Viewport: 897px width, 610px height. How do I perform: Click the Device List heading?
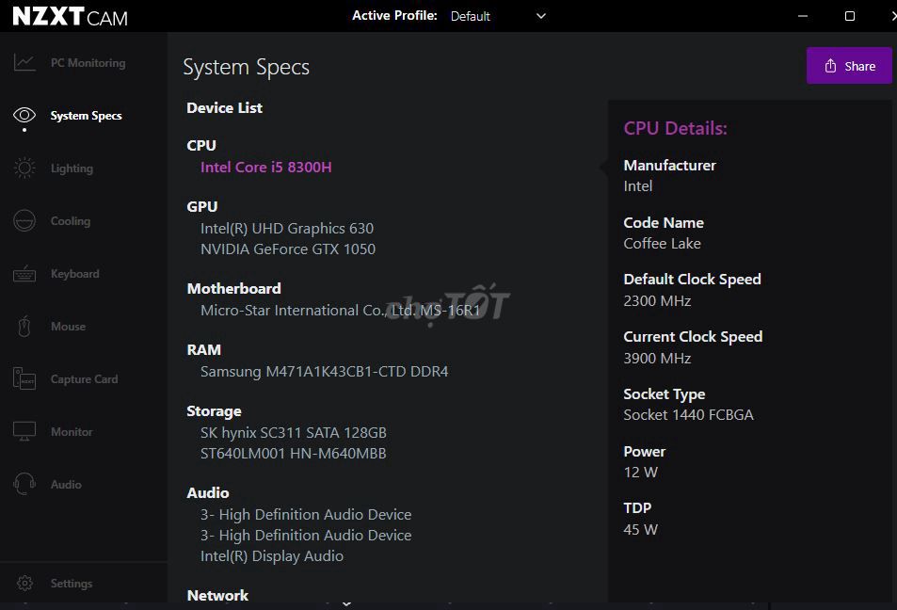(x=224, y=107)
